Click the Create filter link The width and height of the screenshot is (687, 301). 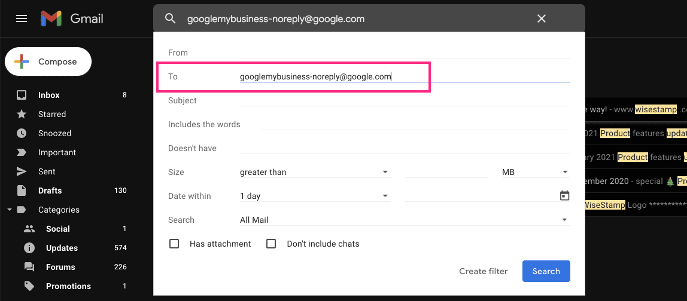coord(483,271)
